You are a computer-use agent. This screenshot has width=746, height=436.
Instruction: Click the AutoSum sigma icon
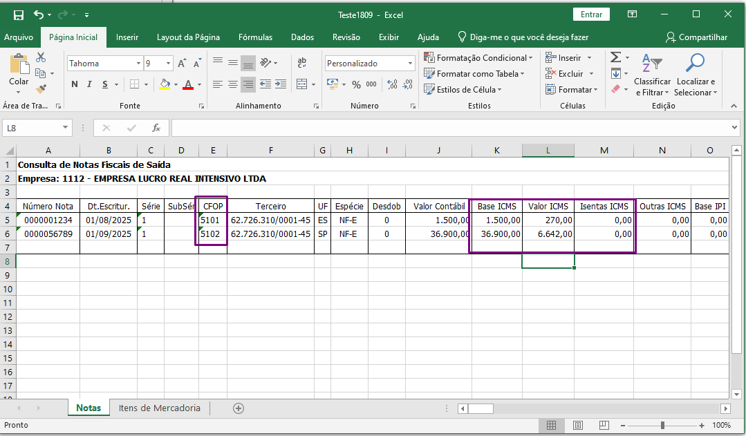pos(615,57)
